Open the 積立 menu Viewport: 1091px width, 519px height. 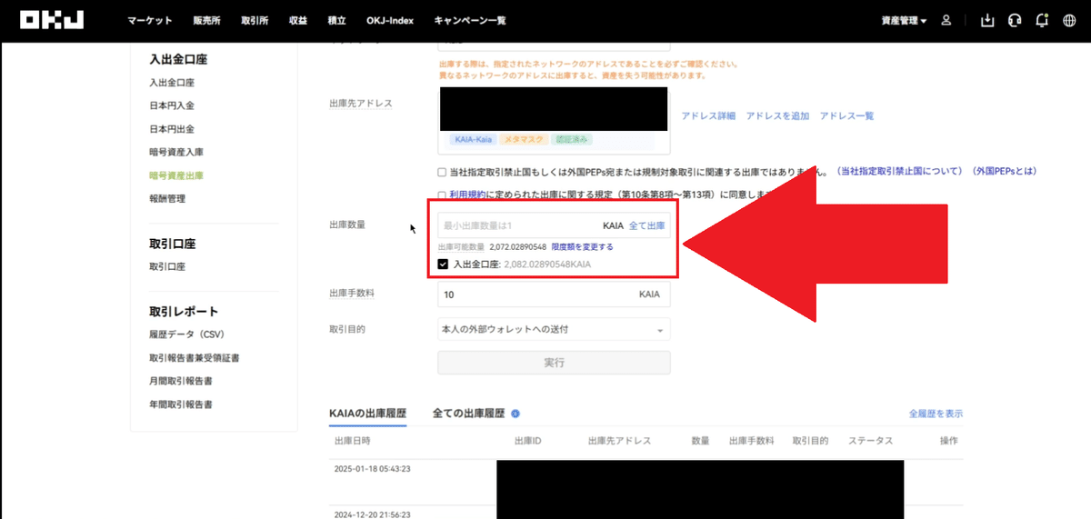coord(337,20)
